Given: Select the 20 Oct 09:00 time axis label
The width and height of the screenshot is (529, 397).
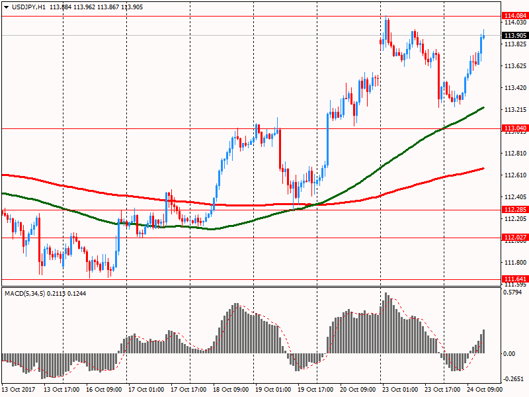Looking at the screenshot, I should (x=358, y=390).
